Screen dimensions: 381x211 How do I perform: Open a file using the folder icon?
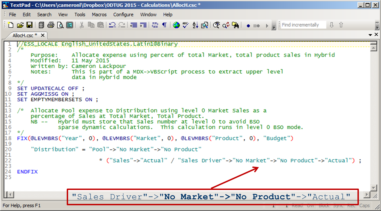pos(20,25)
